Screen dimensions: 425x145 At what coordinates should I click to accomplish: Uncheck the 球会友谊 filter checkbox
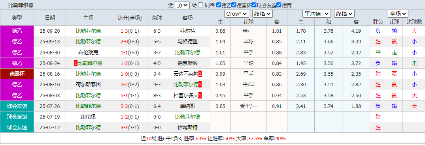point(254,5)
